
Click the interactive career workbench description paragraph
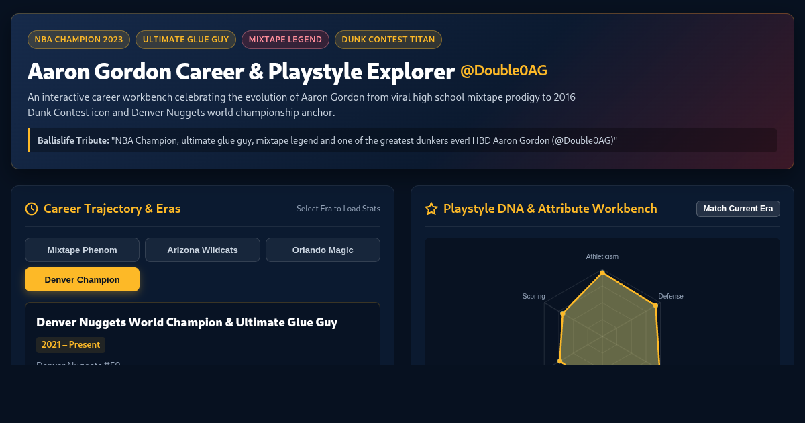click(302, 105)
